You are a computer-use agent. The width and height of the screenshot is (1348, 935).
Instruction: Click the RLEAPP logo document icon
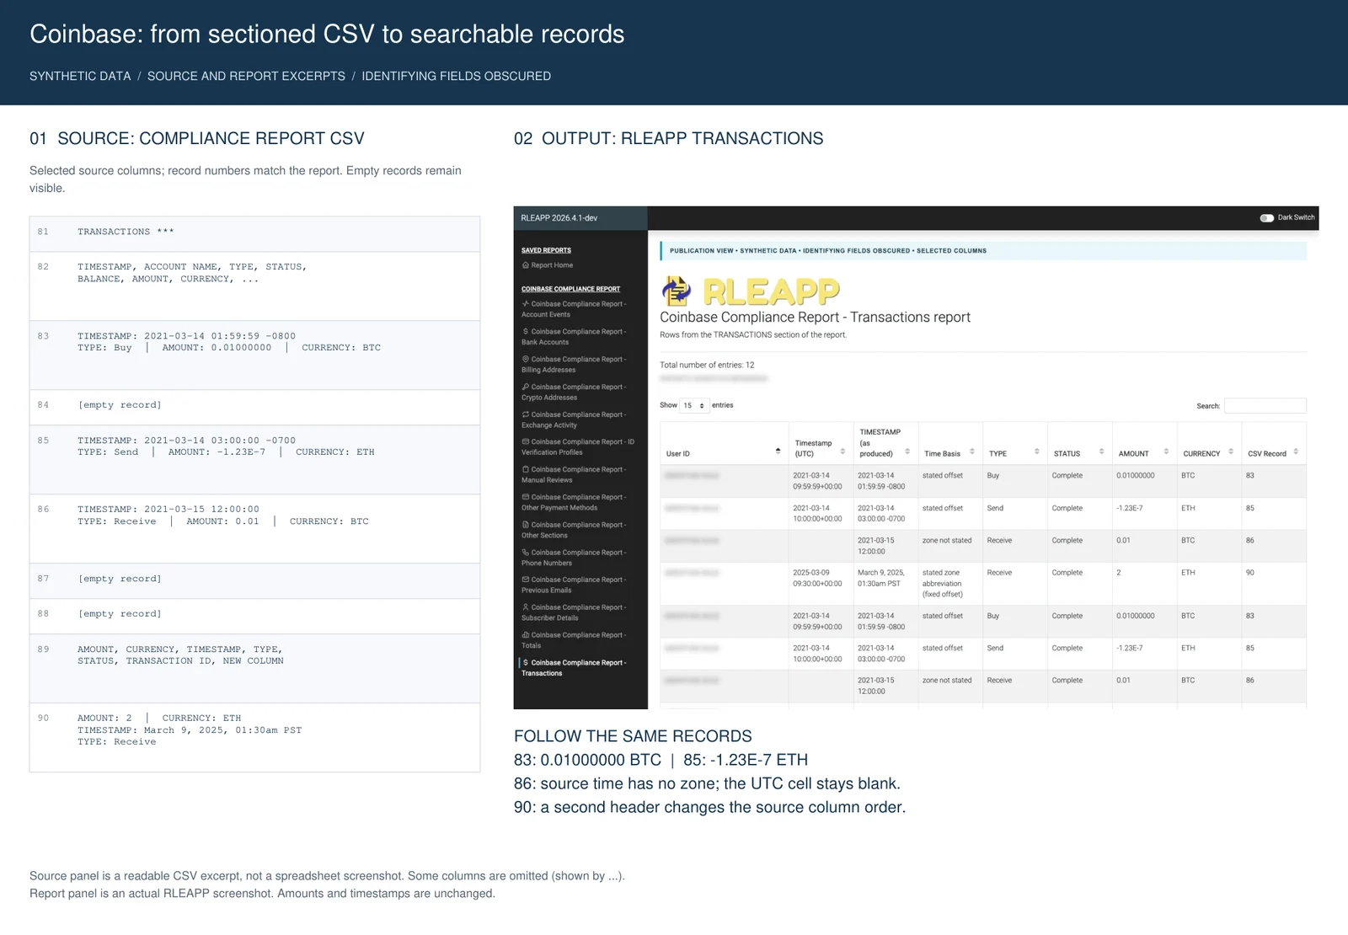click(x=677, y=291)
